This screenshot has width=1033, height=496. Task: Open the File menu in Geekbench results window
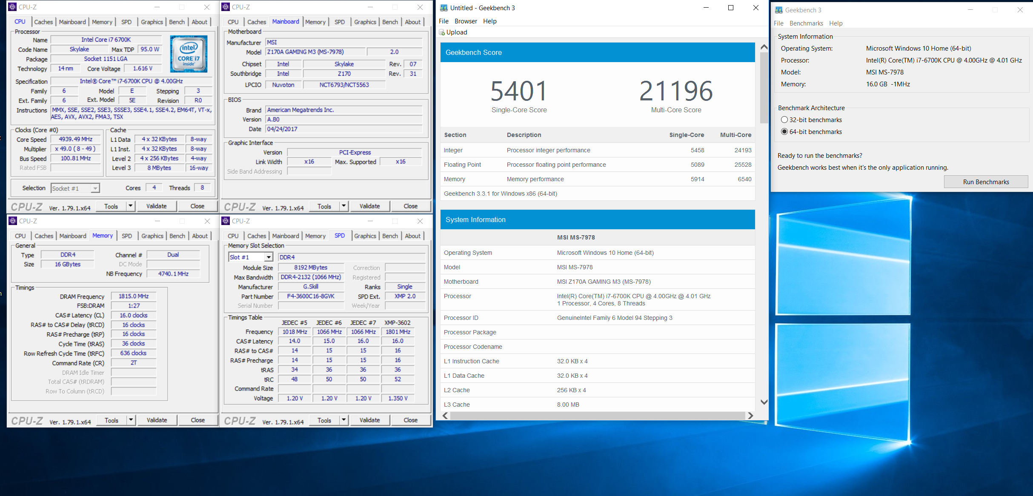click(444, 21)
